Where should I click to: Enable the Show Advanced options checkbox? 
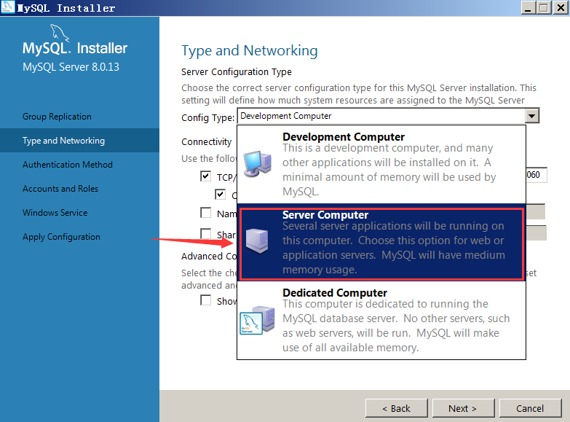(206, 300)
